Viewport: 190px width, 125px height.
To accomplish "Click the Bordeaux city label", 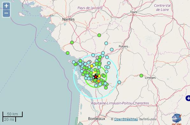I will tap(97, 119).
